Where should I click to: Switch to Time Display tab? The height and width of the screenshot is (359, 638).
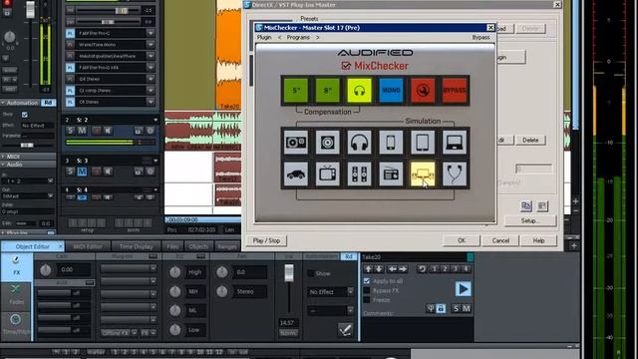[x=137, y=246]
